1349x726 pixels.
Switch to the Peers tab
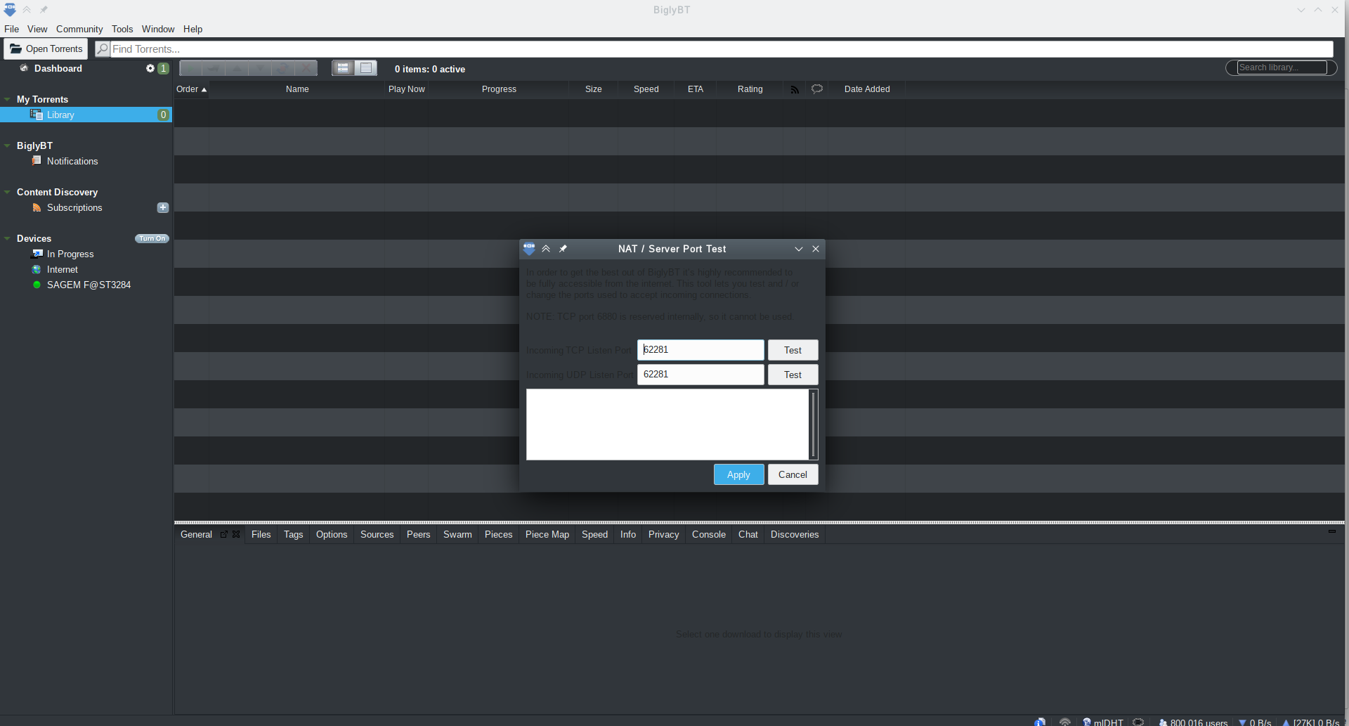[418, 534]
